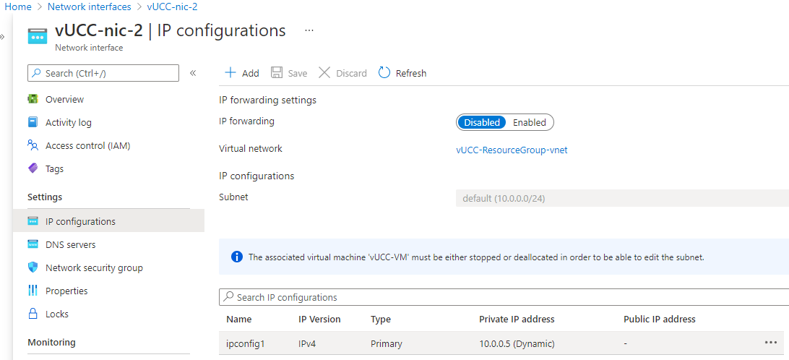Click the Network security group shield icon
This screenshot has width=789, height=360.
click(33, 267)
